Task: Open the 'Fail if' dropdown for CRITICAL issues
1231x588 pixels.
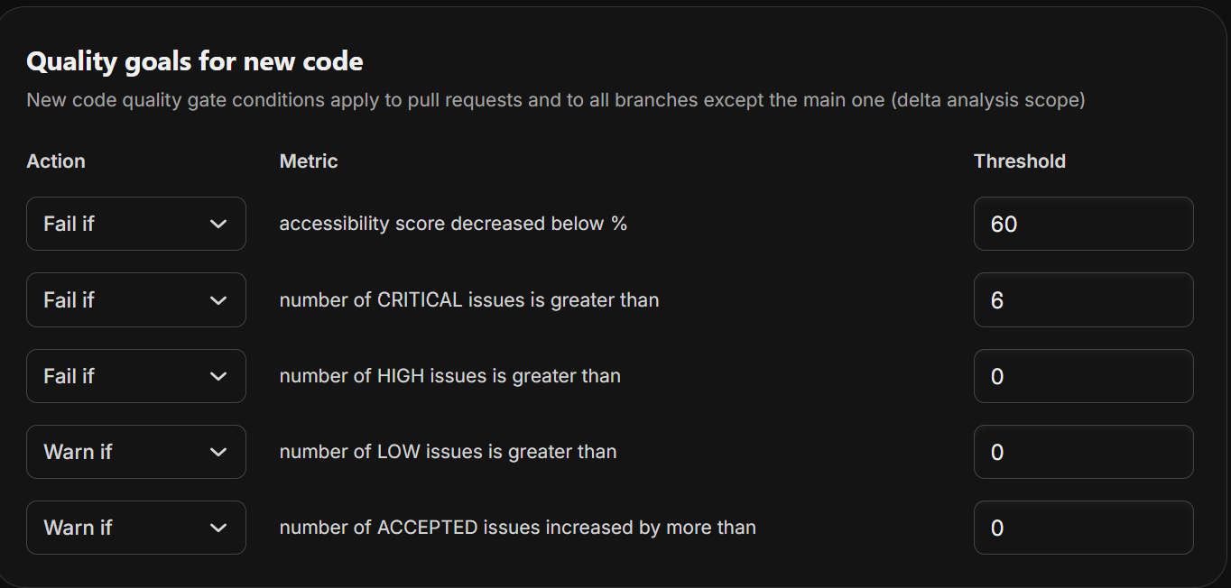Action: (x=135, y=299)
